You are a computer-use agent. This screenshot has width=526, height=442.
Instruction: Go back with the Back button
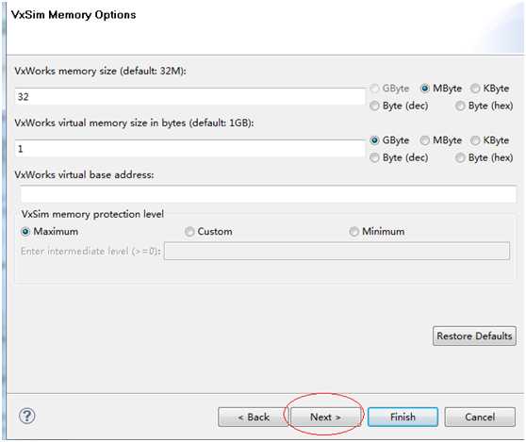coord(254,417)
